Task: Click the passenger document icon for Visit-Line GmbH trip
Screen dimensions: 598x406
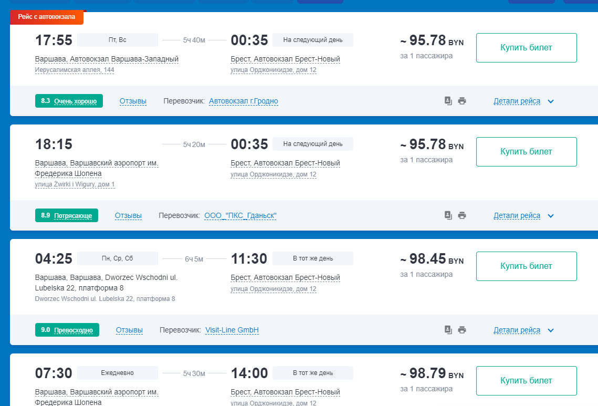Action: [448, 330]
